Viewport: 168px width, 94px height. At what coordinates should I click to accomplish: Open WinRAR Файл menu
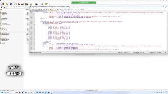click(x=1, y=2)
